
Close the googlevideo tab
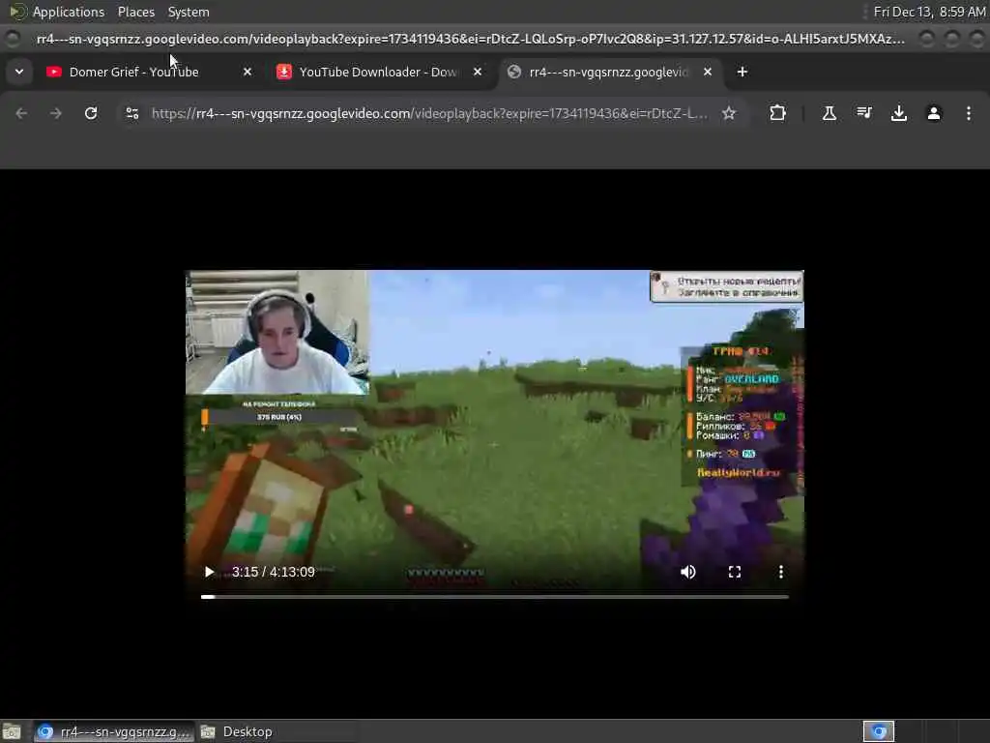coord(708,72)
